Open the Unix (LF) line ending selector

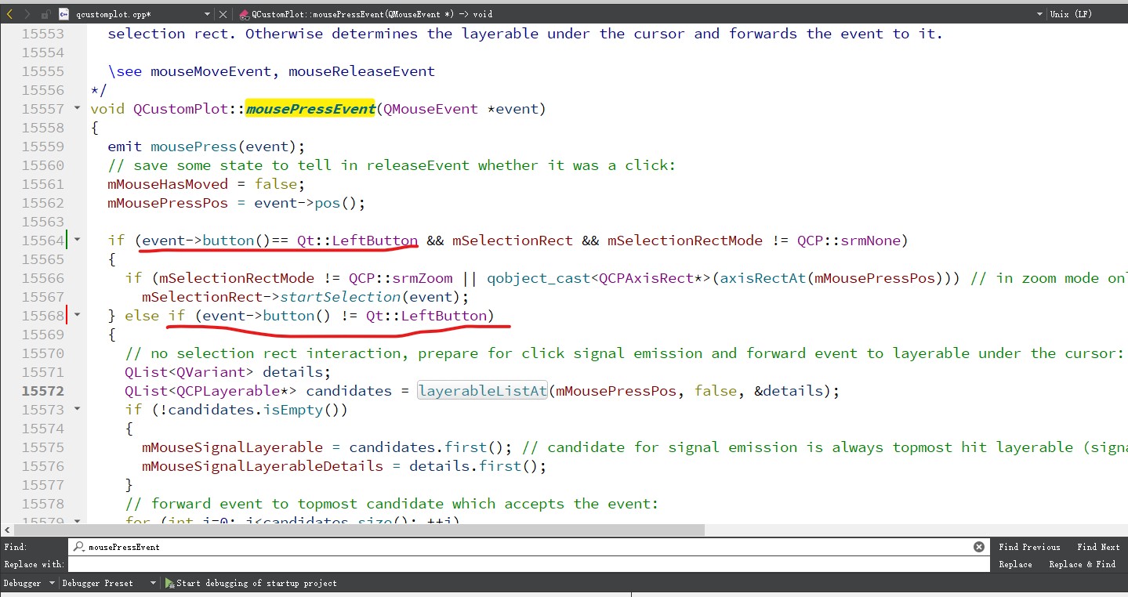pos(1071,14)
